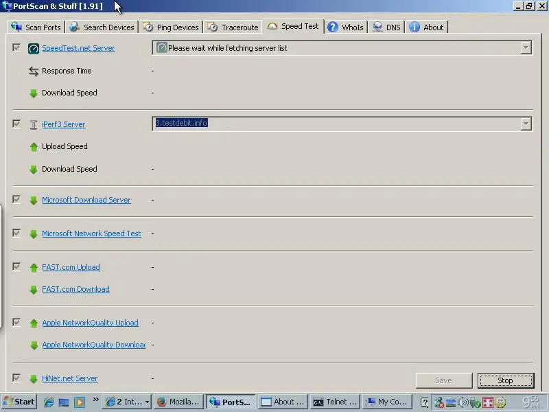Click the Microsoft Network Speed Test arrow icon
Viewport: 549px width, 412px height.
pyautogui.click(x=33, y=234)
